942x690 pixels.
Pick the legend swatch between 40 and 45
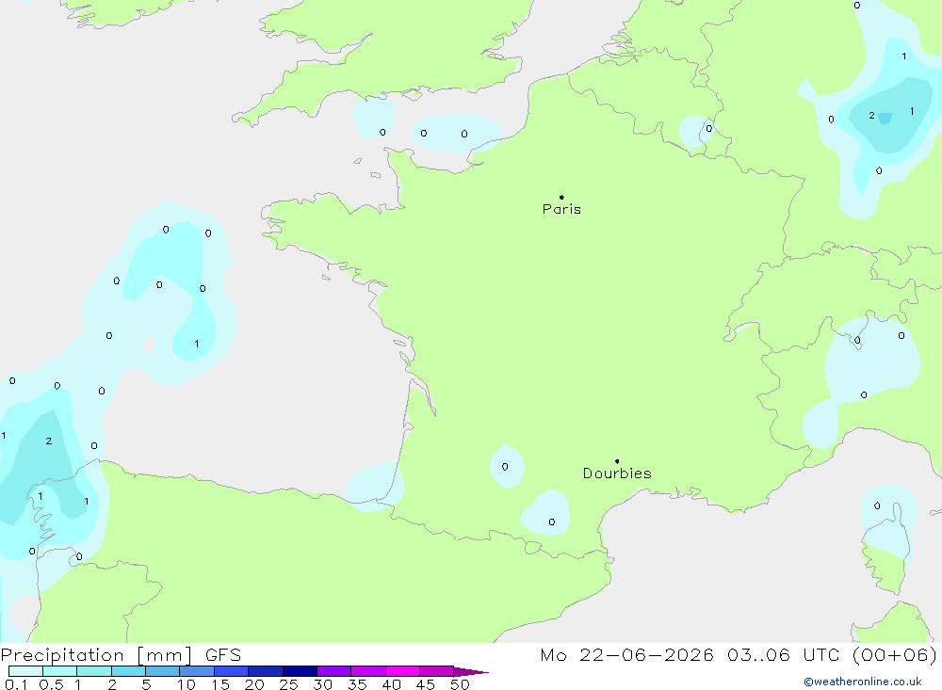point(402,671)
